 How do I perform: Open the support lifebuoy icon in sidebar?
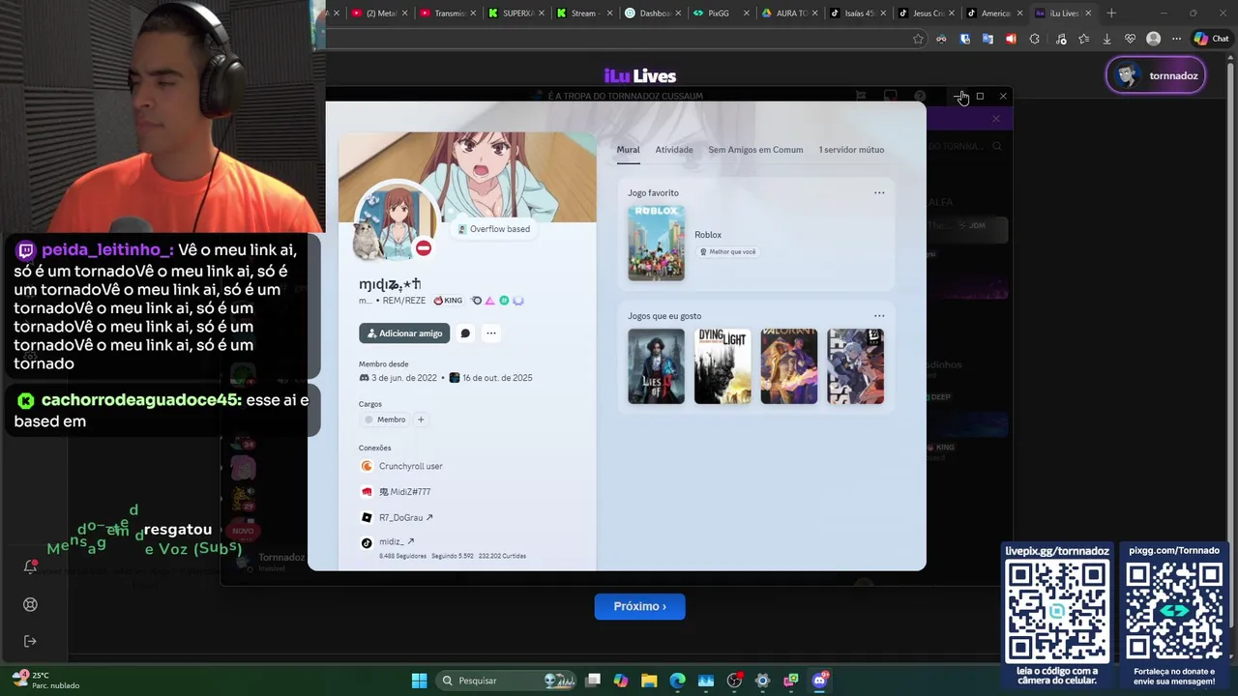(30, 604)
